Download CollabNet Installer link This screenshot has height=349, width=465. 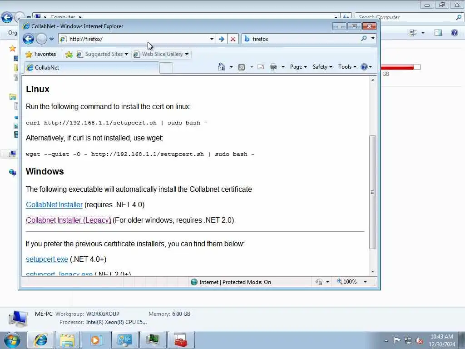[x=54, y=205]
